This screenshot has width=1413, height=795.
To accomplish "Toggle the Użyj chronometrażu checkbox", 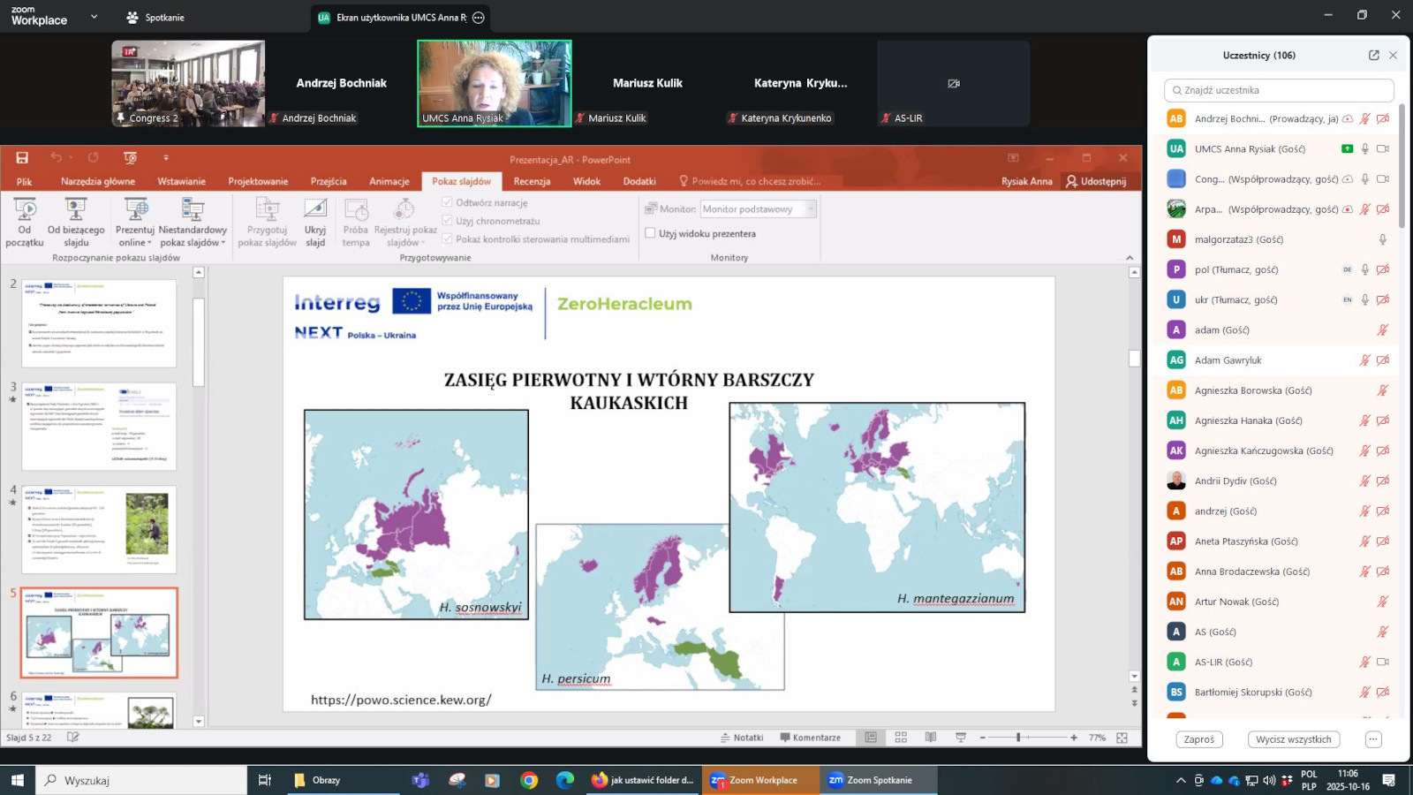I will (447, 221).
